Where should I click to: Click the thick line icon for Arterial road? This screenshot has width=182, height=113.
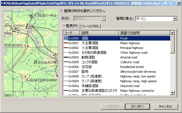pos(66,57)
